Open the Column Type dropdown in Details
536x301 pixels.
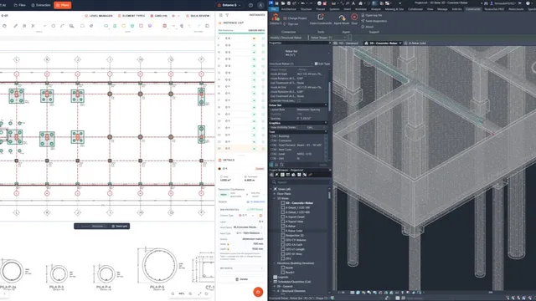(x=247, y=216)
